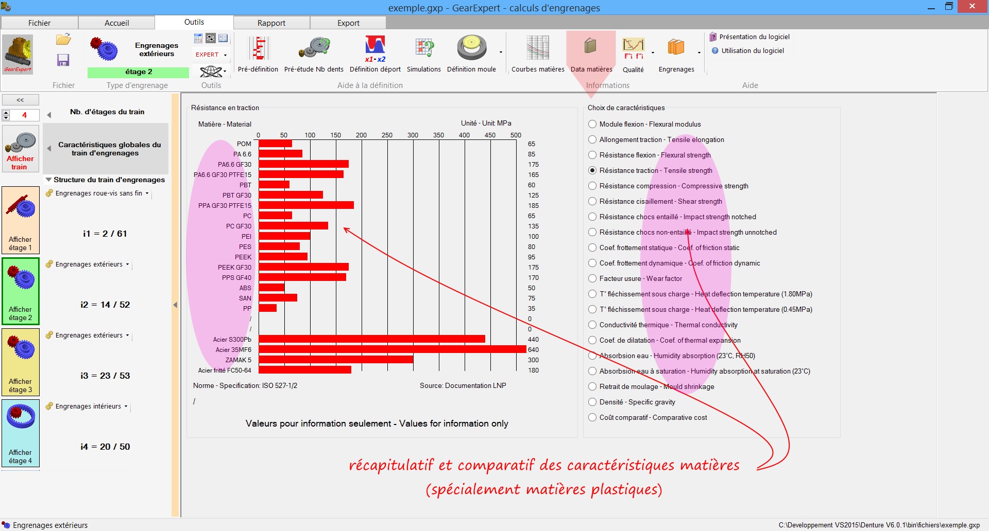Open the Fichier tab
Screen dimensions: 989x531
(40, 23)
